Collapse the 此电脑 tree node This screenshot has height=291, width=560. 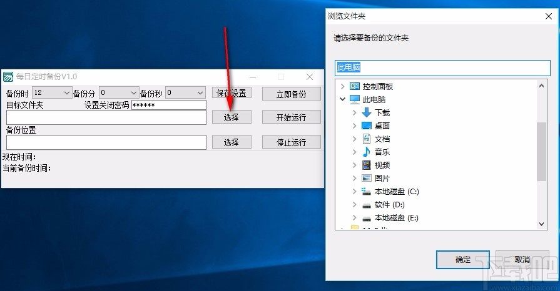tap(342, 99)
